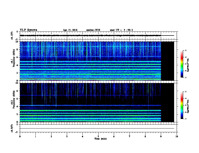This screenshot has width=199, height=153.
Task: Click the time axis tick label "0"
Action: (x=20, y=136)
